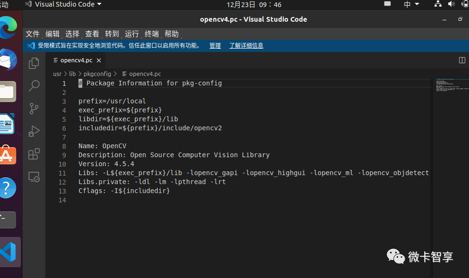
Task: Launch Microsoft Edge from the dock
Action: (x=8, y=27)
